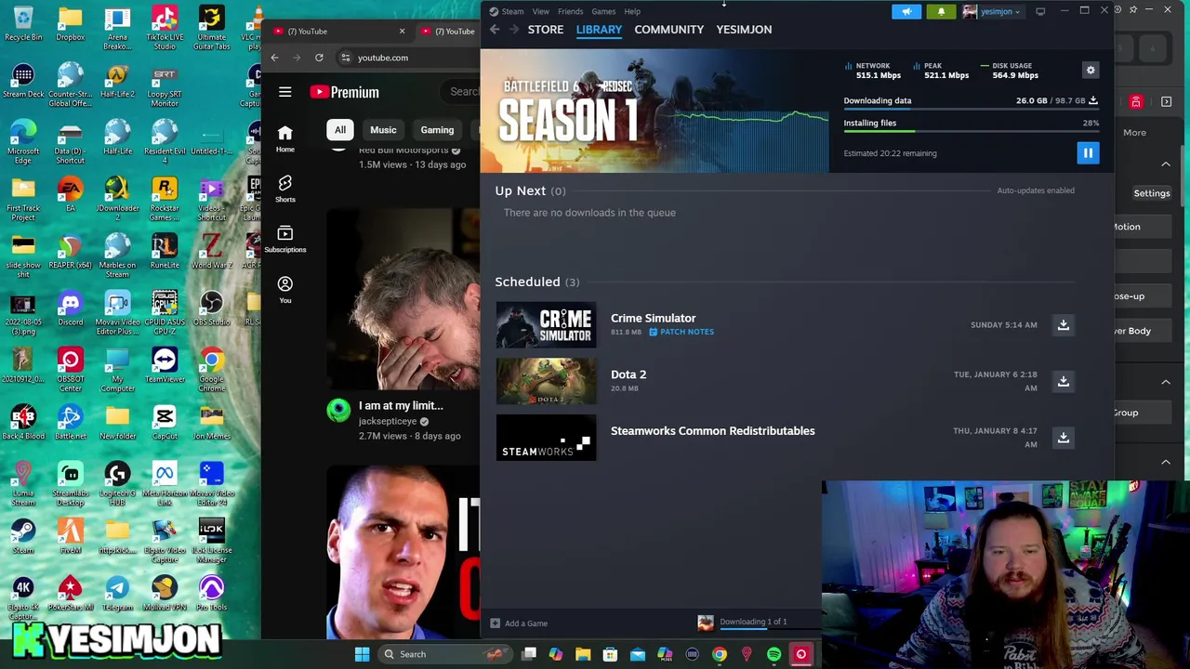Screen dimensions: 1190x669
Task: Go to YouTube Home in sidebar
Action: pos(285,138)
